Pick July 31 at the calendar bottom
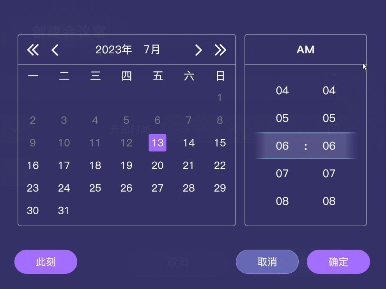The height and width of the screenshot is (289, 386). [64, 211]
